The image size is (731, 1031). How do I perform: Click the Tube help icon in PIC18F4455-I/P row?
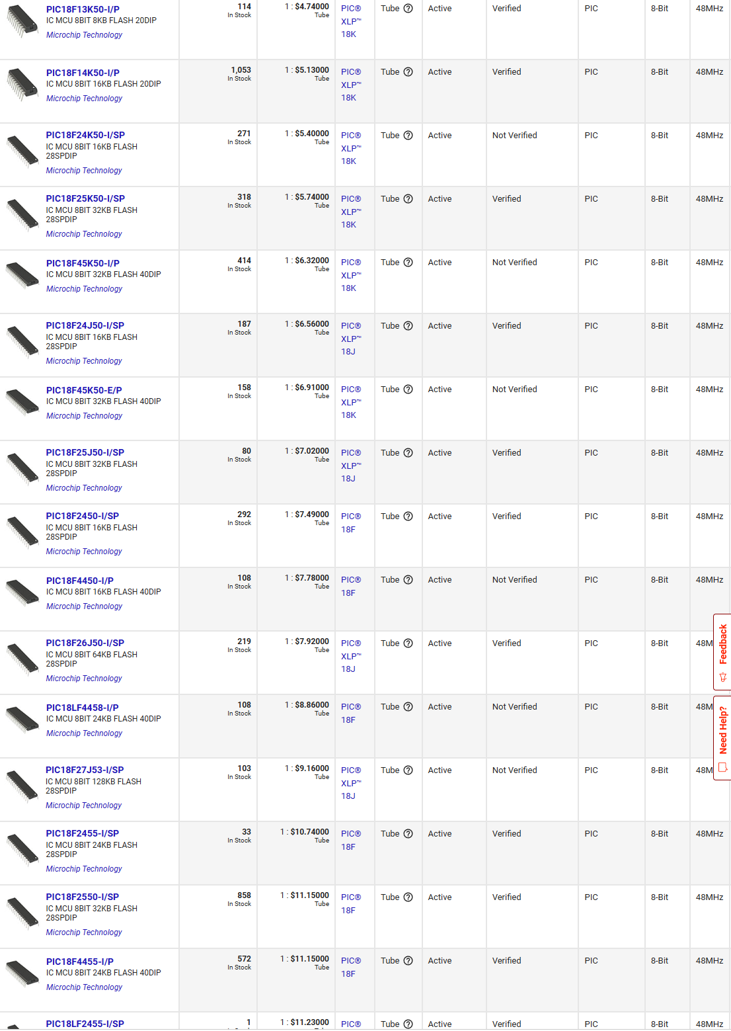pyautogui.click(x=408, y=961)
